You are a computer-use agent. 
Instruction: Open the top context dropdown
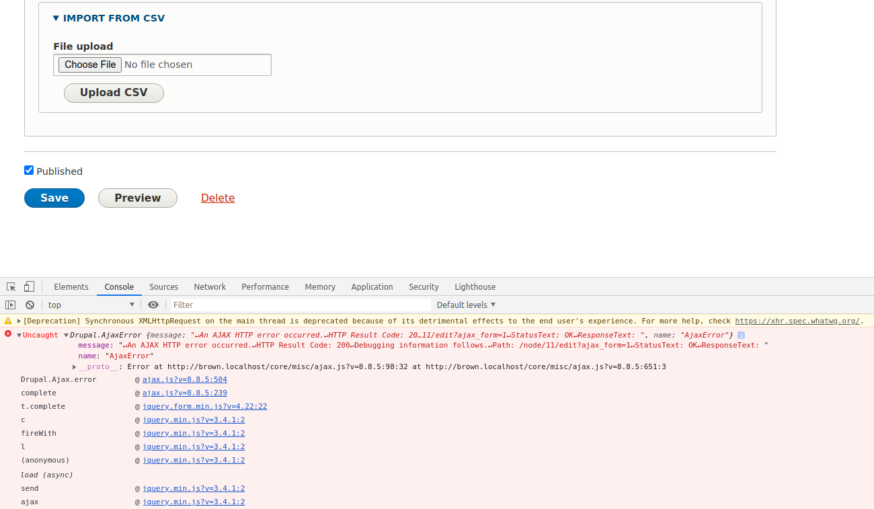click(x=91, y=305)
